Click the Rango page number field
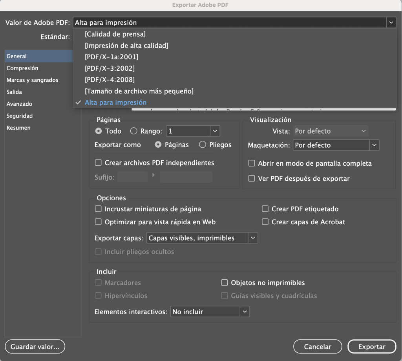The height and width of the screenshot is (361, 402). click(x=188, y=131)
